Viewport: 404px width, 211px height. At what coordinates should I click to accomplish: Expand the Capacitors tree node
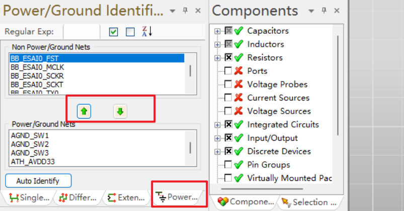pos(217,31)
